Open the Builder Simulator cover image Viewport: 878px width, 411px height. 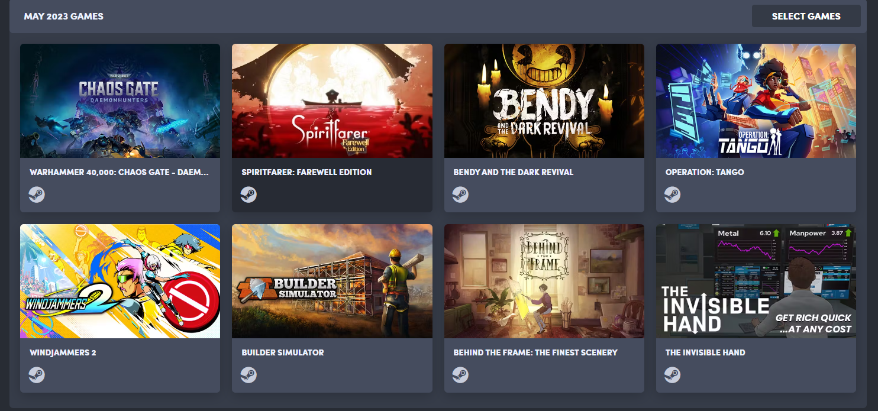(332, 281)
